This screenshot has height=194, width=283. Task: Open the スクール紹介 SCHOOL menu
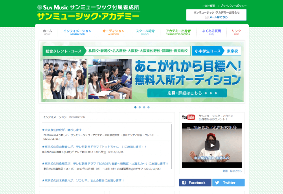[x=145, y=32]
